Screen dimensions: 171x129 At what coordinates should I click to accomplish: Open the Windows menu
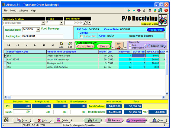click(23, 11)
